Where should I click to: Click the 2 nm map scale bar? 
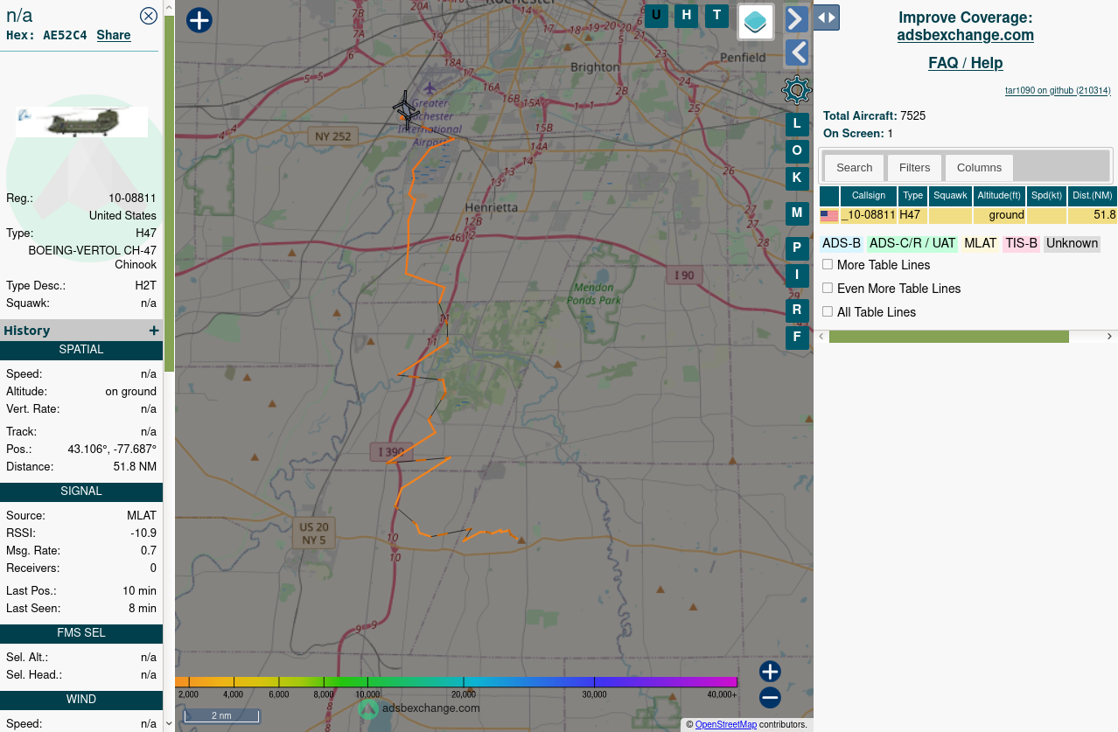(x=221, y=715)
